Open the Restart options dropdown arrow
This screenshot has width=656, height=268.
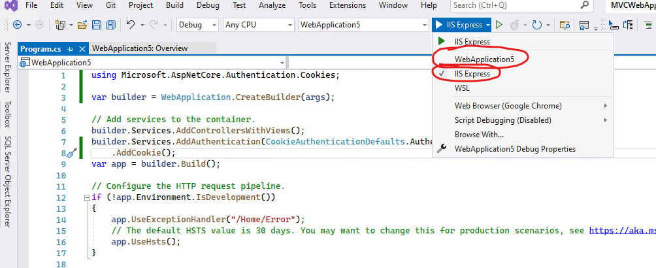click(x=548, y=25)
